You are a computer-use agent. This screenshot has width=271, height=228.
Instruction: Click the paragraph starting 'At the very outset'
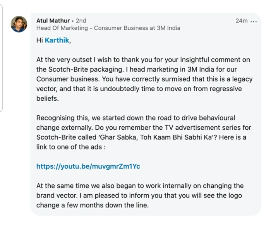(x=144, y=79)
